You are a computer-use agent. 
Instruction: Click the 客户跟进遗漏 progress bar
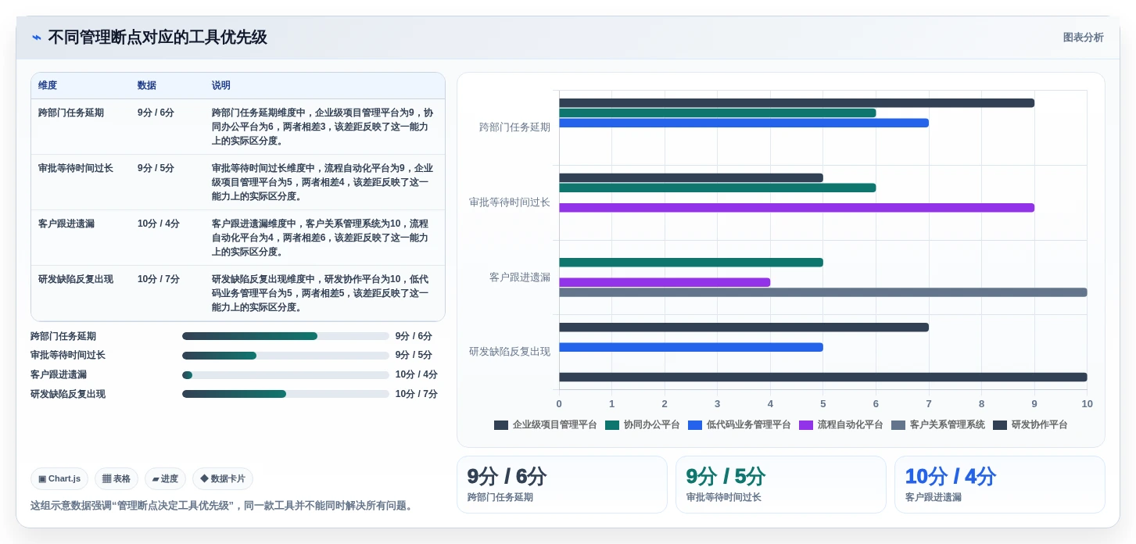pyautogui.click(x=285, y=375)
